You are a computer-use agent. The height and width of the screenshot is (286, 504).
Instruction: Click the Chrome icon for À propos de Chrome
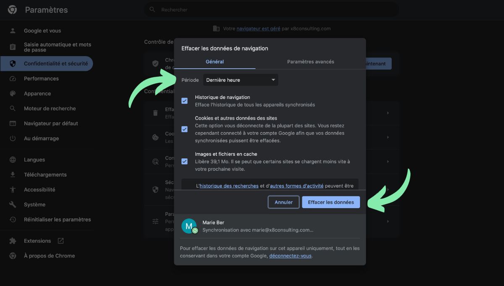coord(13,256)
